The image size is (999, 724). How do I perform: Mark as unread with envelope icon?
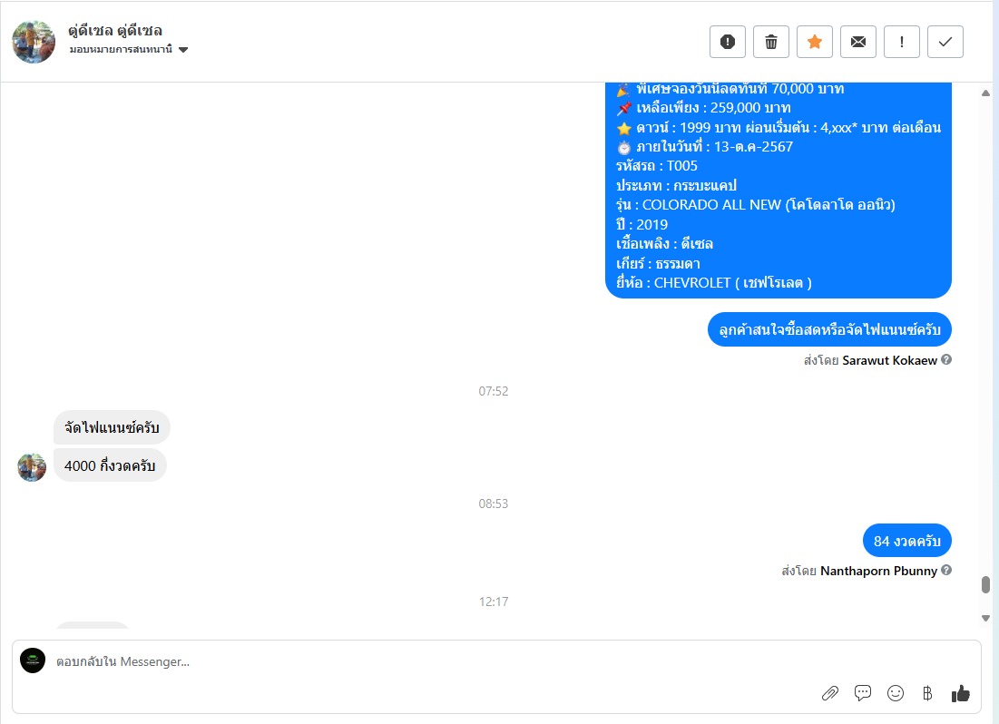pyautogui.click(x=858, y=42)
